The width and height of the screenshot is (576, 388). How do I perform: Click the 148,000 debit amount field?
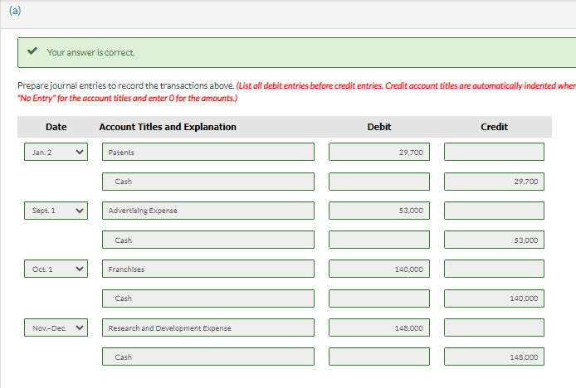379,327
